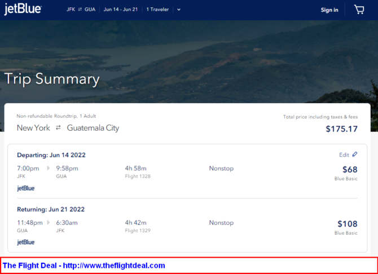The image size is (378, 274).
Task: Click the Departing: Jun 14 2022 heading
Action: click(51, 155)
